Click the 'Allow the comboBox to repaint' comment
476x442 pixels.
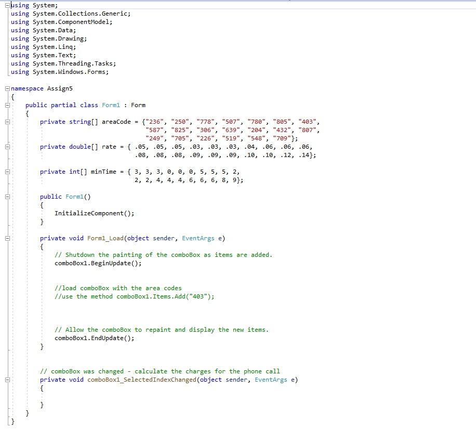pos(162,330)
